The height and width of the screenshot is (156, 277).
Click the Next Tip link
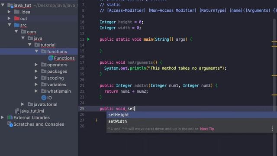(x=207, y=129)
